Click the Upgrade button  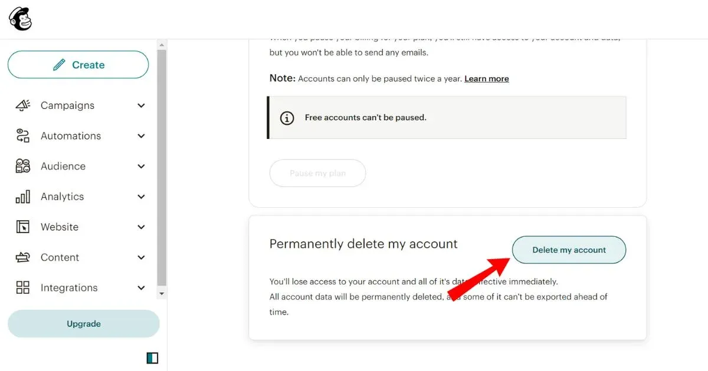click(x=83, y=323)
